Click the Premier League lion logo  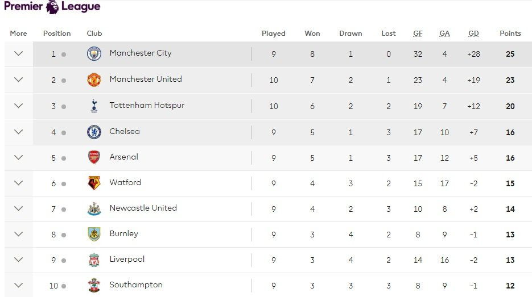(x=52, y=7)
